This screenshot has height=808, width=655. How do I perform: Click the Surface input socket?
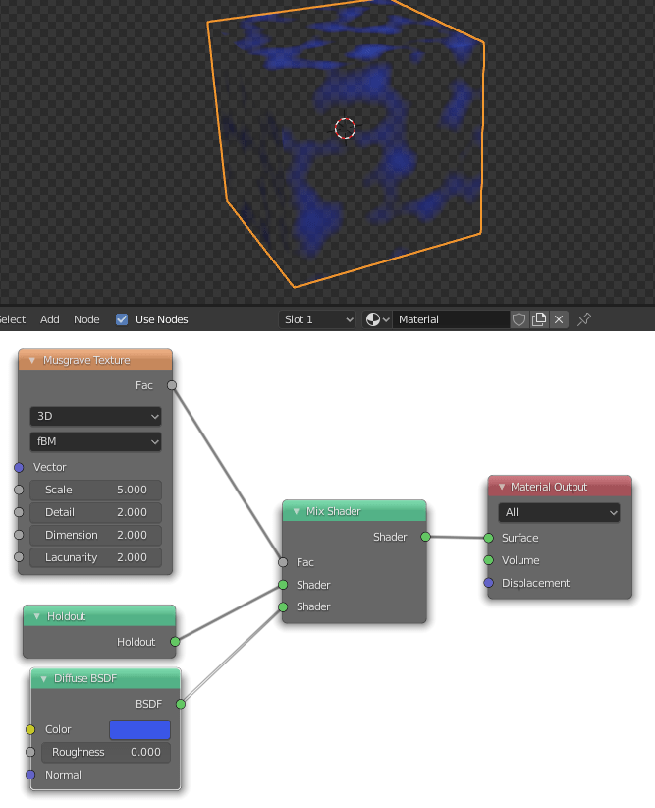tap(489, 538)
